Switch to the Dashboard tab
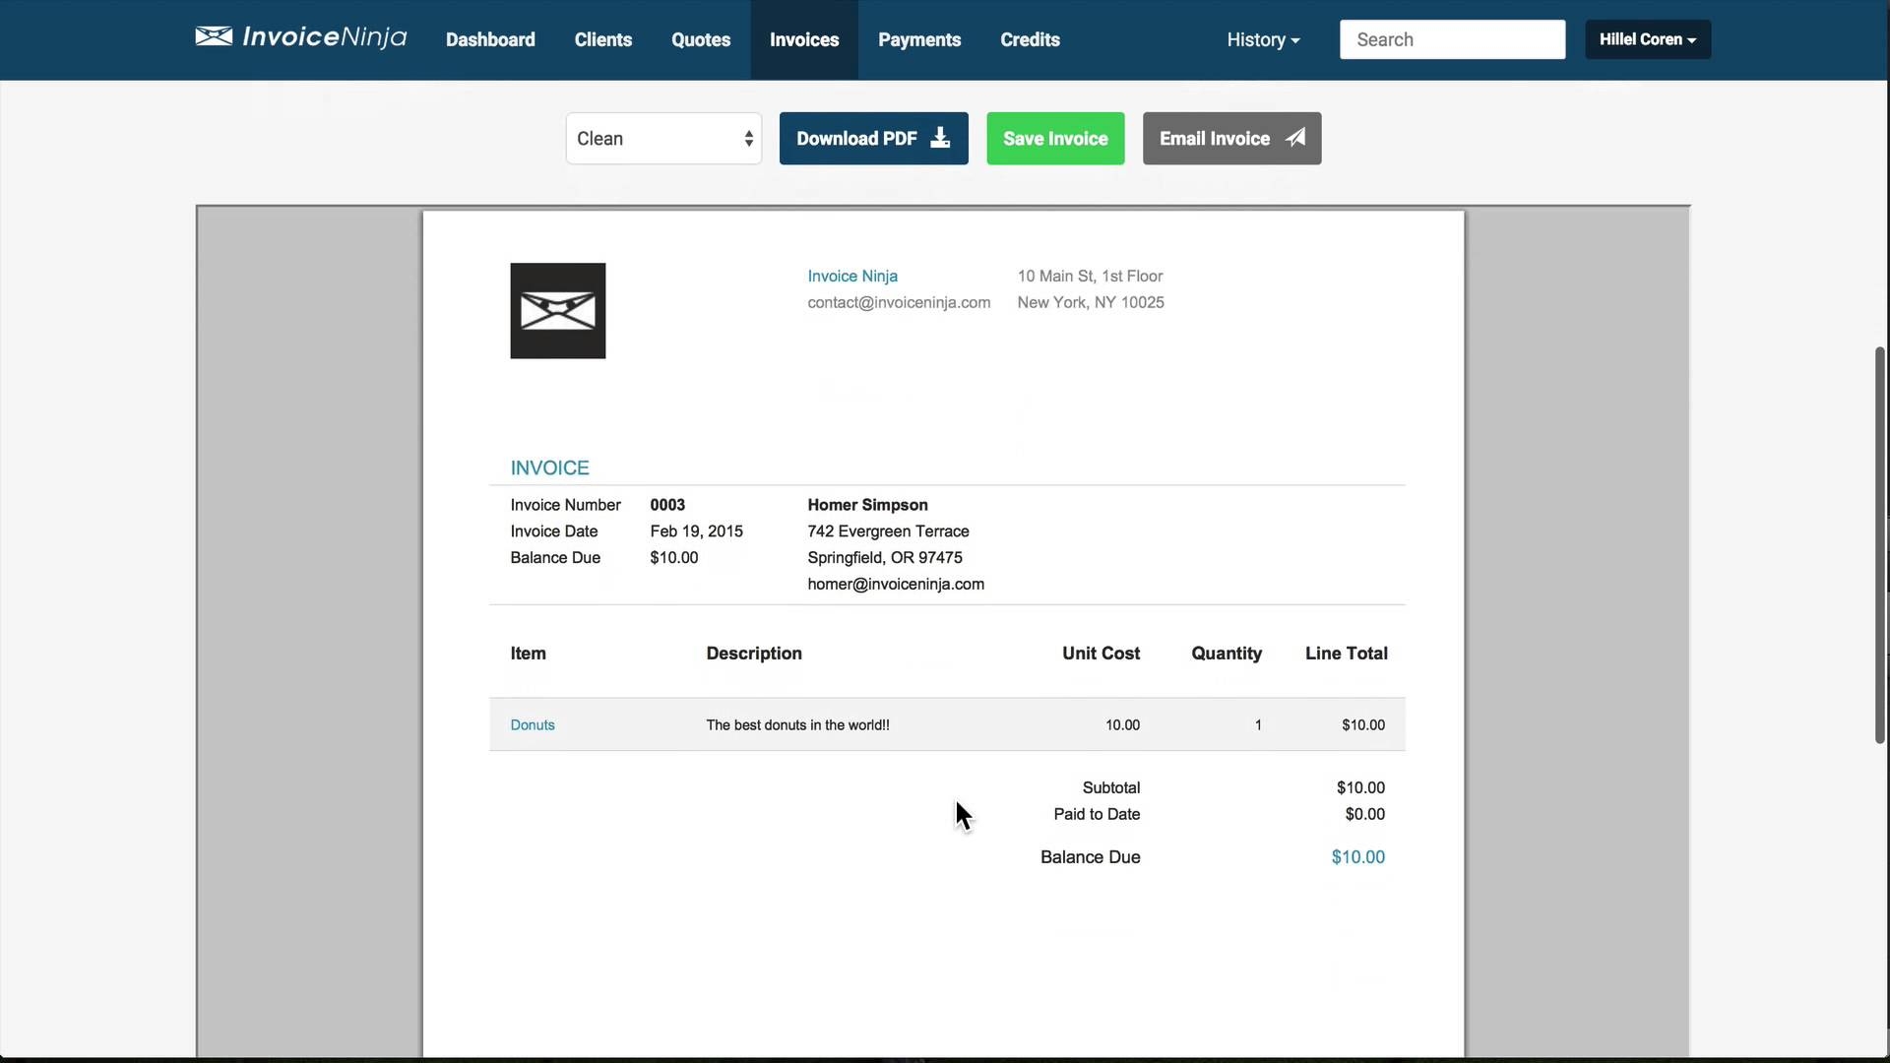 coord(490,39)
